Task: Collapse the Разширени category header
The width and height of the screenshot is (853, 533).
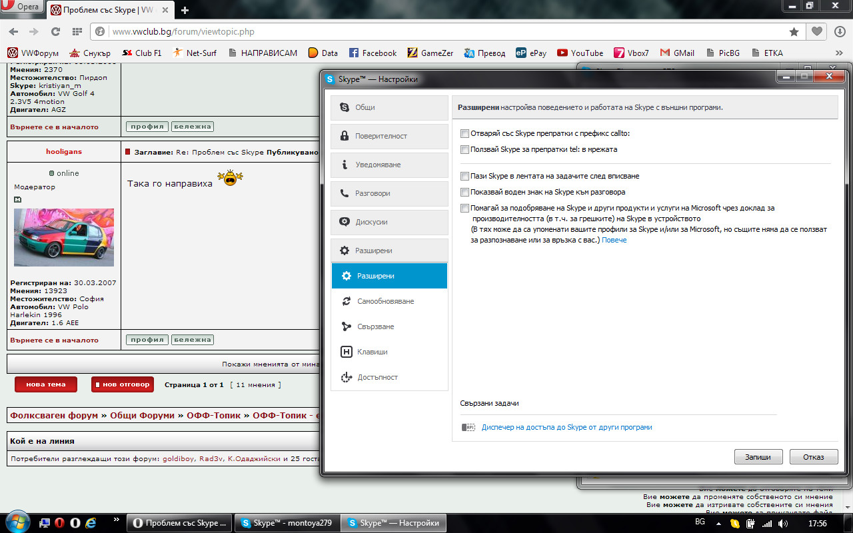Action: [390, 251]
